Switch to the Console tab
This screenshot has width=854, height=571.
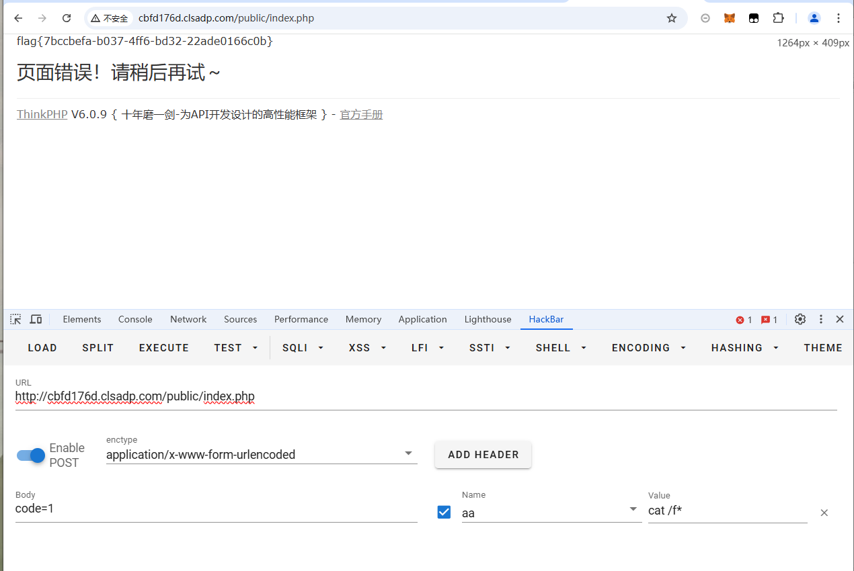pos(135,319)
